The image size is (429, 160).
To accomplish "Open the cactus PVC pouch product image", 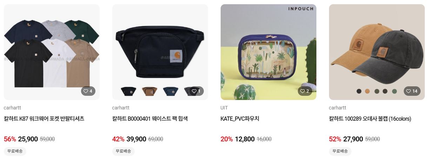I will (268, 52).
